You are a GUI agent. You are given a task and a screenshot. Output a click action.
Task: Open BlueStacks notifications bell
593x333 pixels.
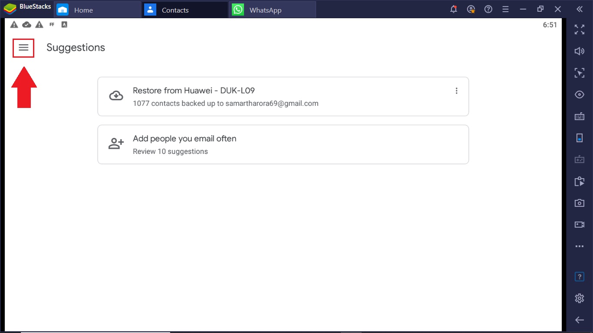tap(454, 9)
